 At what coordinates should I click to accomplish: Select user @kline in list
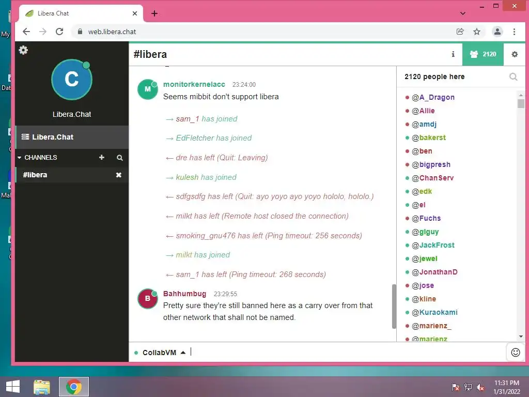click(x=424, y=299)
